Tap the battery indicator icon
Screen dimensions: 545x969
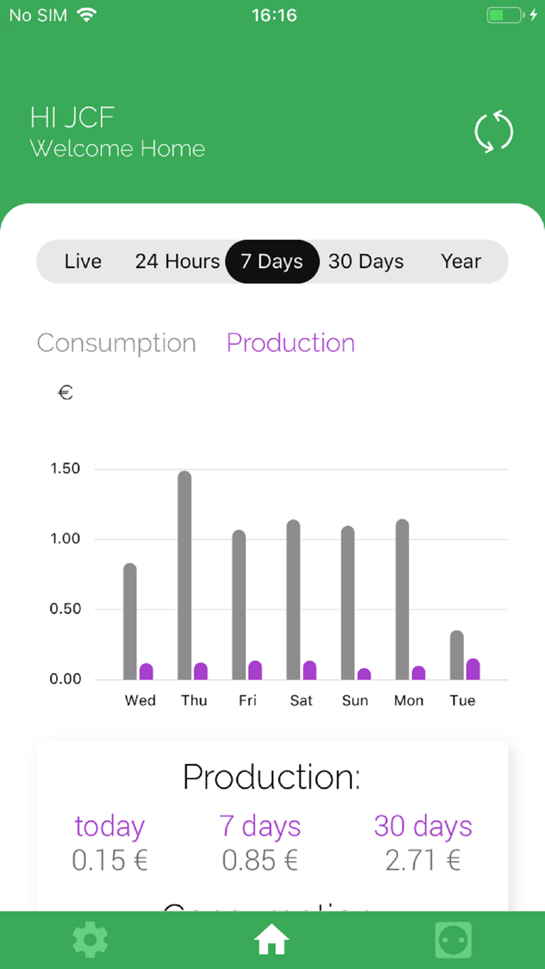click(x=506, y=16)
